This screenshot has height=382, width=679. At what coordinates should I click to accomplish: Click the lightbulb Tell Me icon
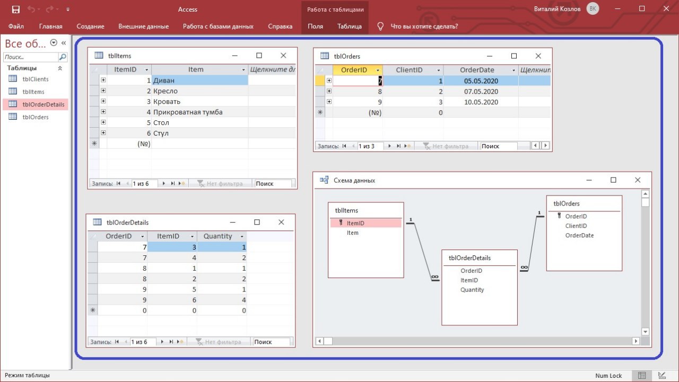click(x=380, y=26)
